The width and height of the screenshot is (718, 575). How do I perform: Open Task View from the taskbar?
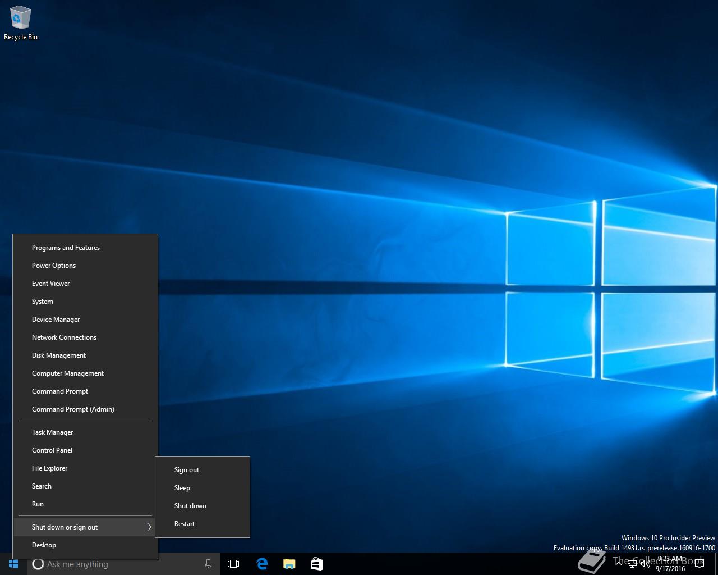click(x=233, y=564)
